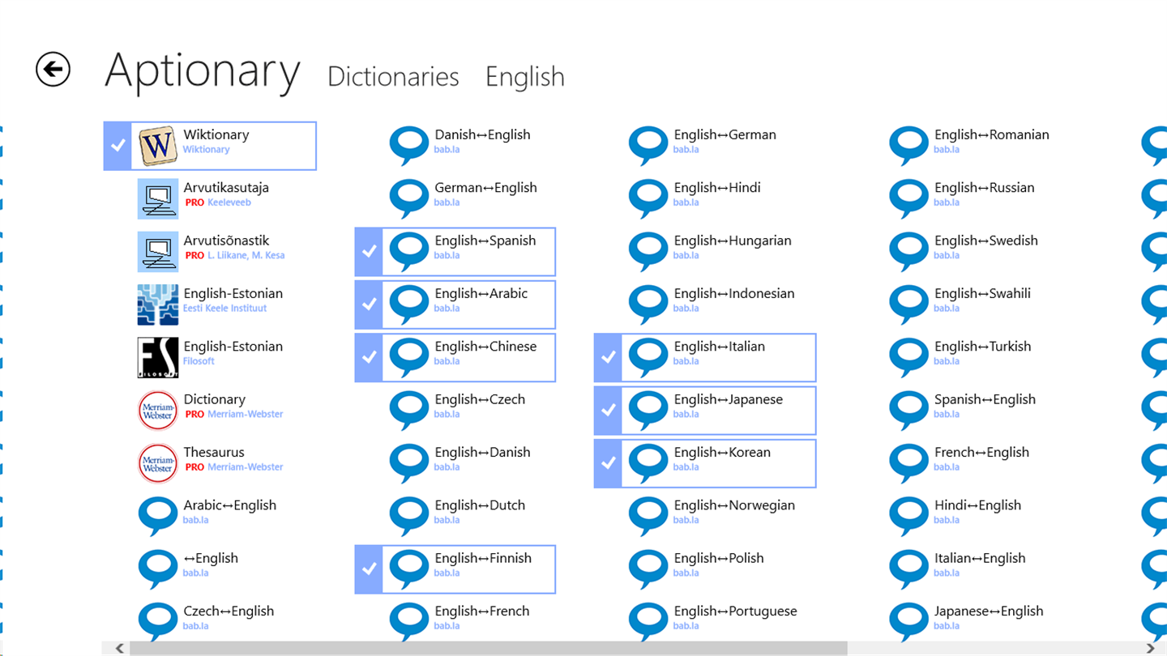This screenshot has height=656, width=1167.
Task: Click the horizontal scrollbar thumb
Action: (489, 648)
